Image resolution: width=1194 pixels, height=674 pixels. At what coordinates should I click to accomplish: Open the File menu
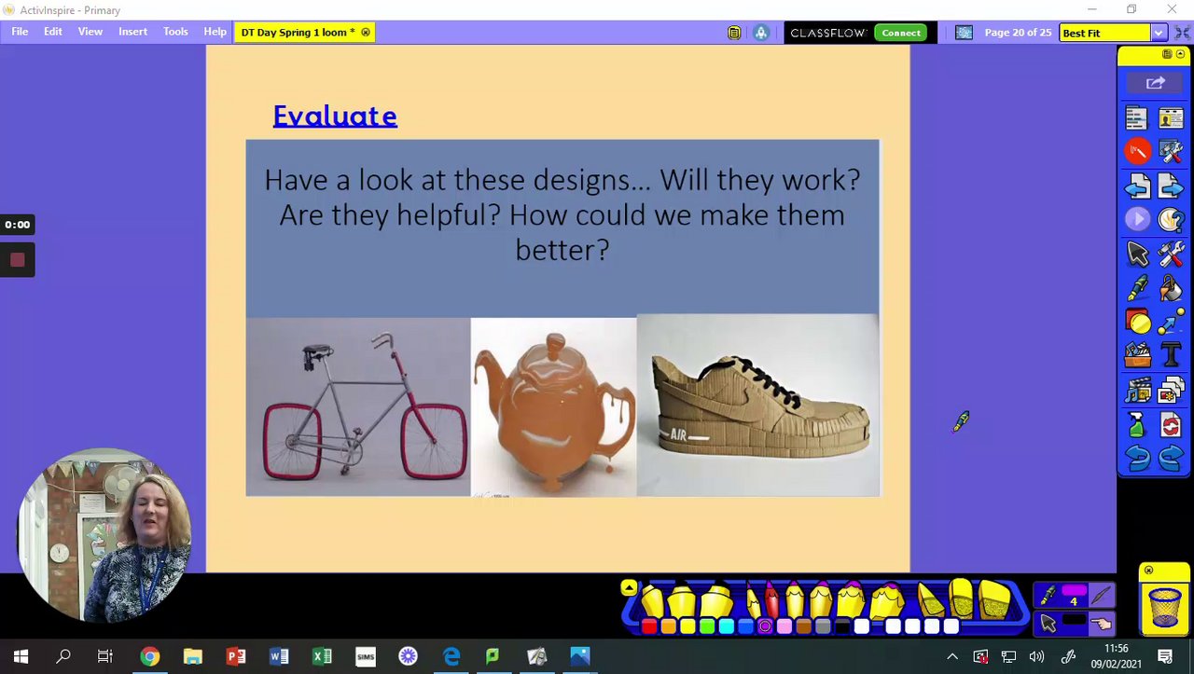pos(20,32)
